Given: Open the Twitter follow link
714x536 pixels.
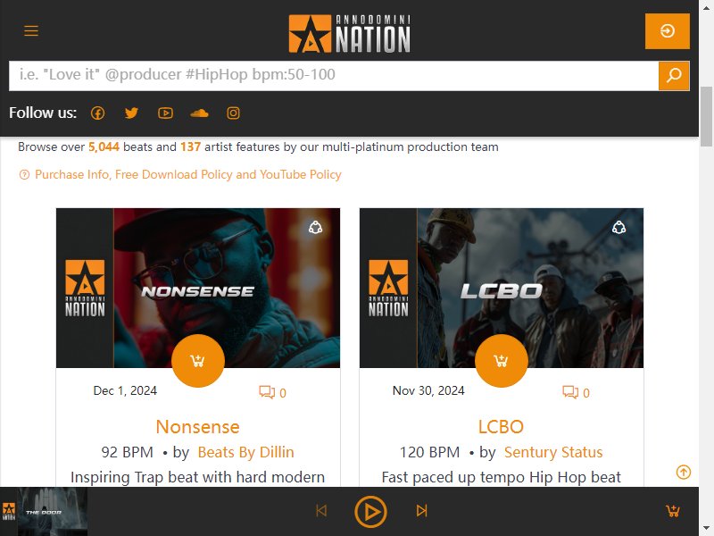Looking at the screenshot, I should (131, 113).
